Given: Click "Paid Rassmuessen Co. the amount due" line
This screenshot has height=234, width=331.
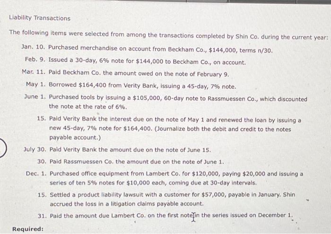Looking at the screenshot, I should tap(137, 162).
